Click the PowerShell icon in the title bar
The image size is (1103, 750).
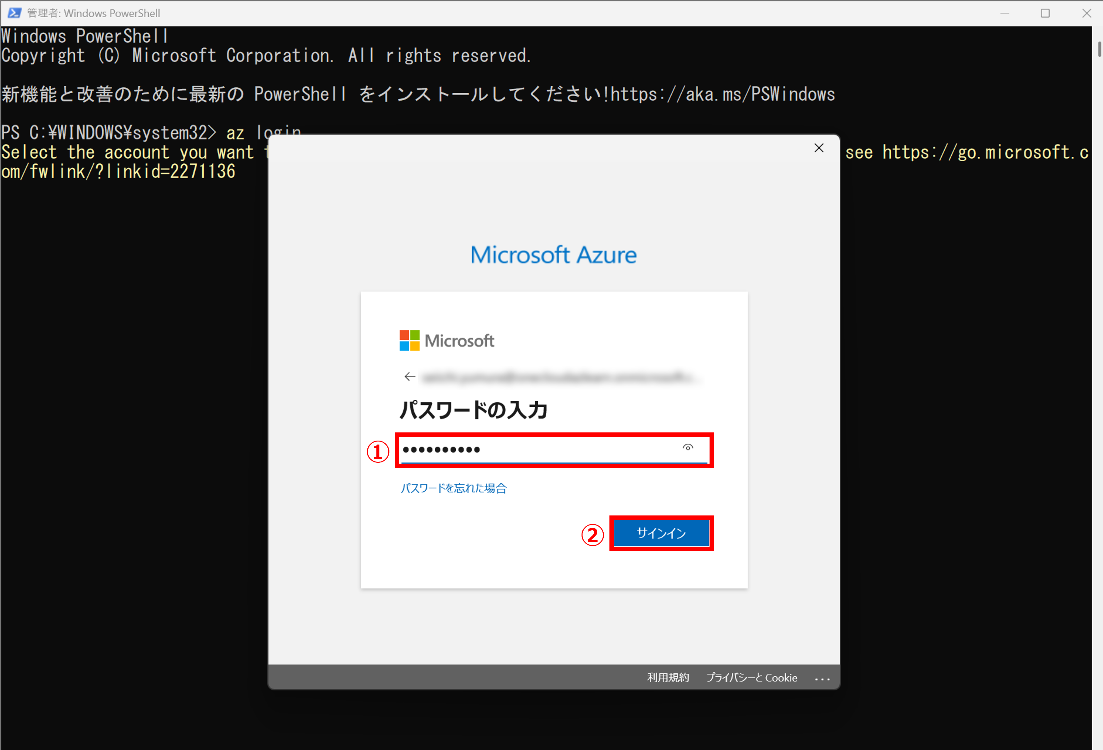(x=14, y=13)
